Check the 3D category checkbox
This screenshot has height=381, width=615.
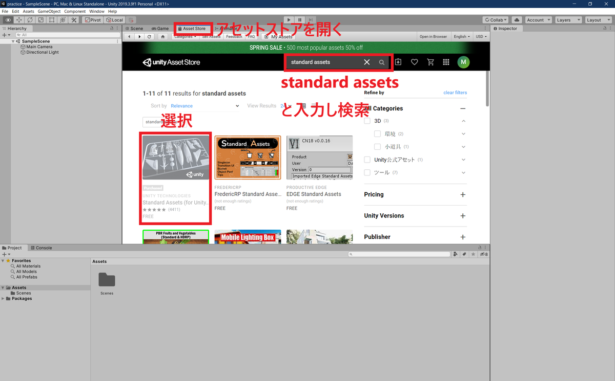tap(367, 121)
